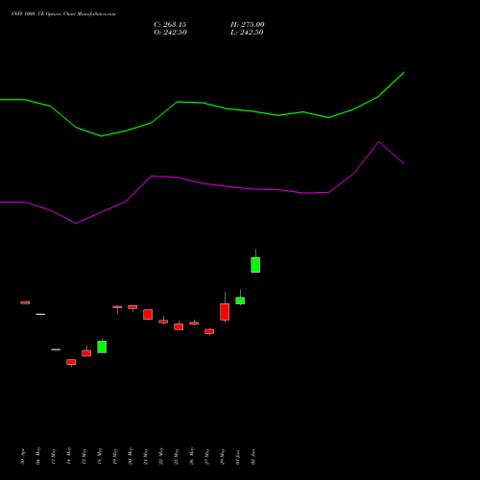The height and width of the screenshot is (480, 480).
Task: Select the 19 May date axis label
Action: (114, 456)
